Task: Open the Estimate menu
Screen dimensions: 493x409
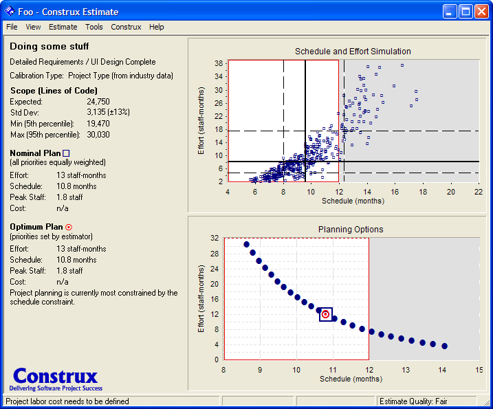Action: pyautogui.click(x=63, y=27)
